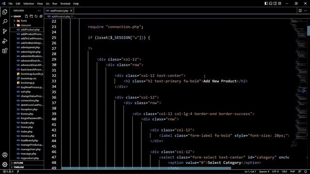Screen dimensions: 310x174
Task: Open the Go menu
Action: point(47,3)
